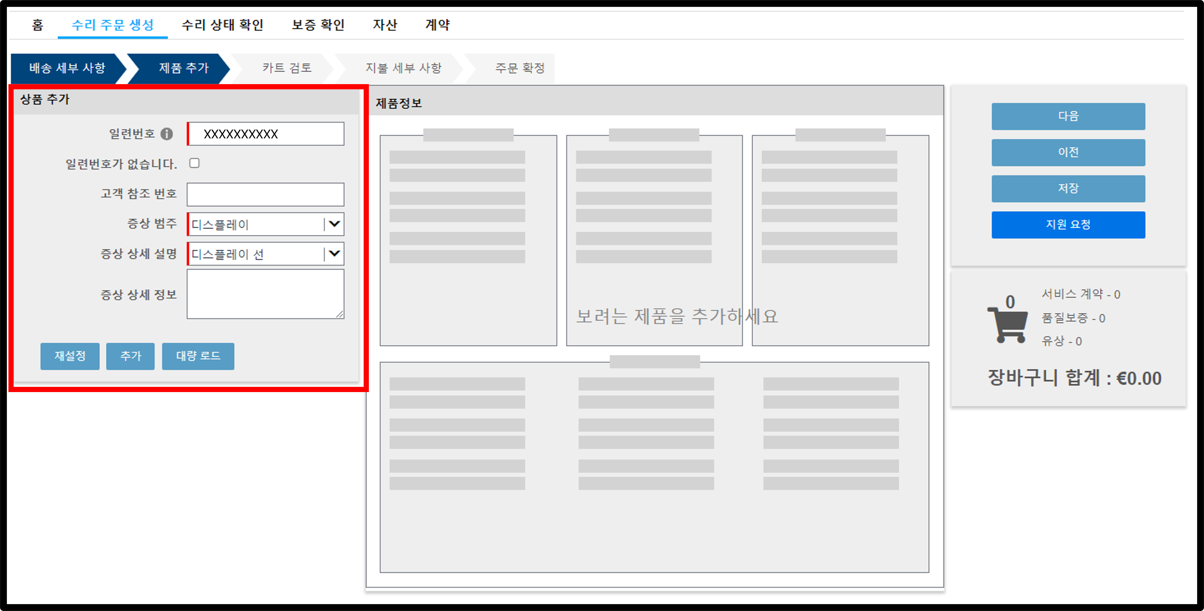Click the 추가 button
The image size is (1204, 611).
click(131, 356)
